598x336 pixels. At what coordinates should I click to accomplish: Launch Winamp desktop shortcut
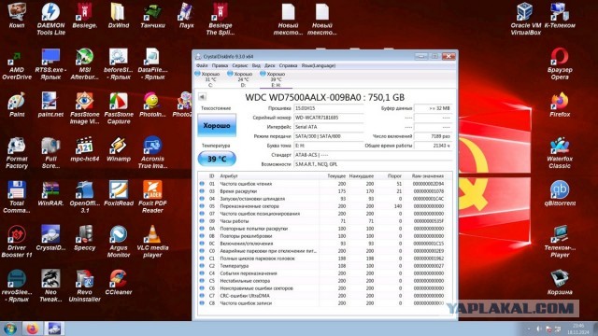pos(119,148)
